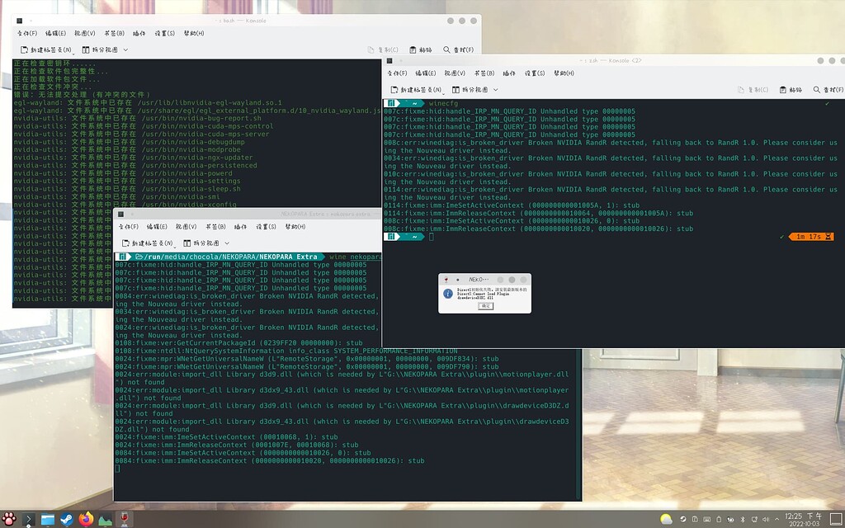Viewport: 845px width, 528px height.
Task: Open 帮助(H) menu in bash Konsole
Action: click(x=194, y=33)
